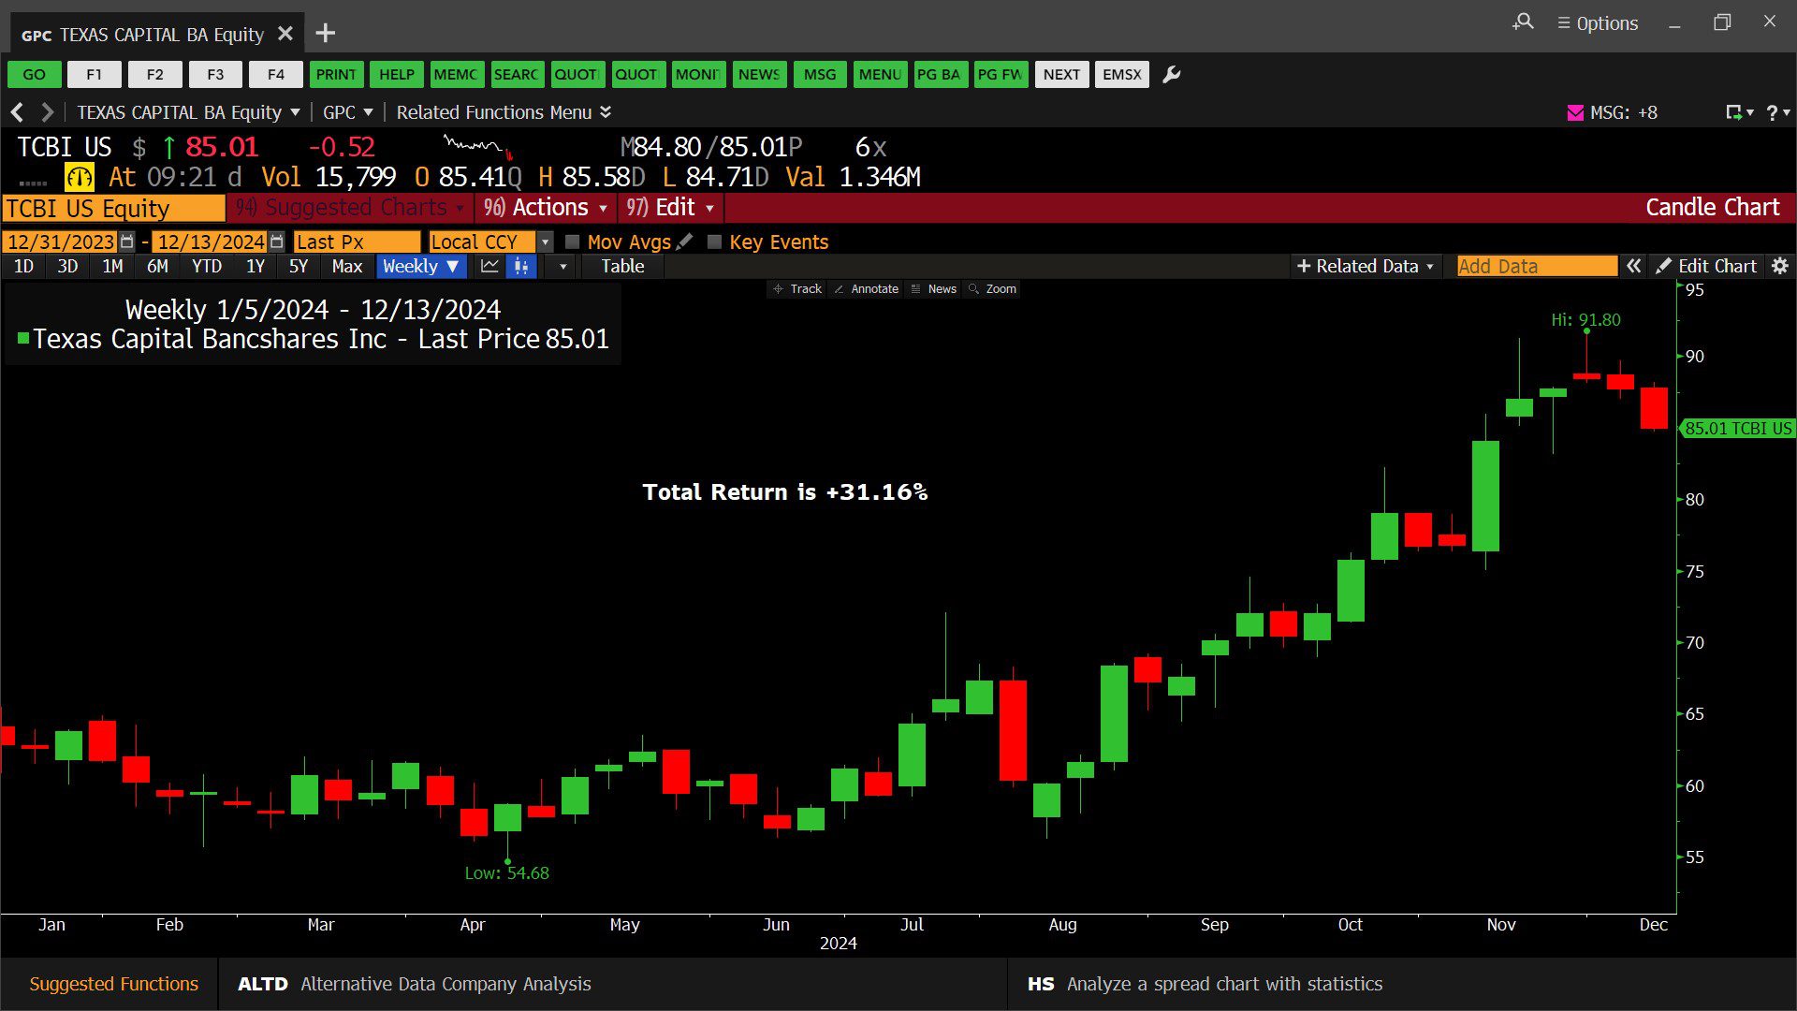Click the wrench customize toolbar icon

click(1171, 75)
